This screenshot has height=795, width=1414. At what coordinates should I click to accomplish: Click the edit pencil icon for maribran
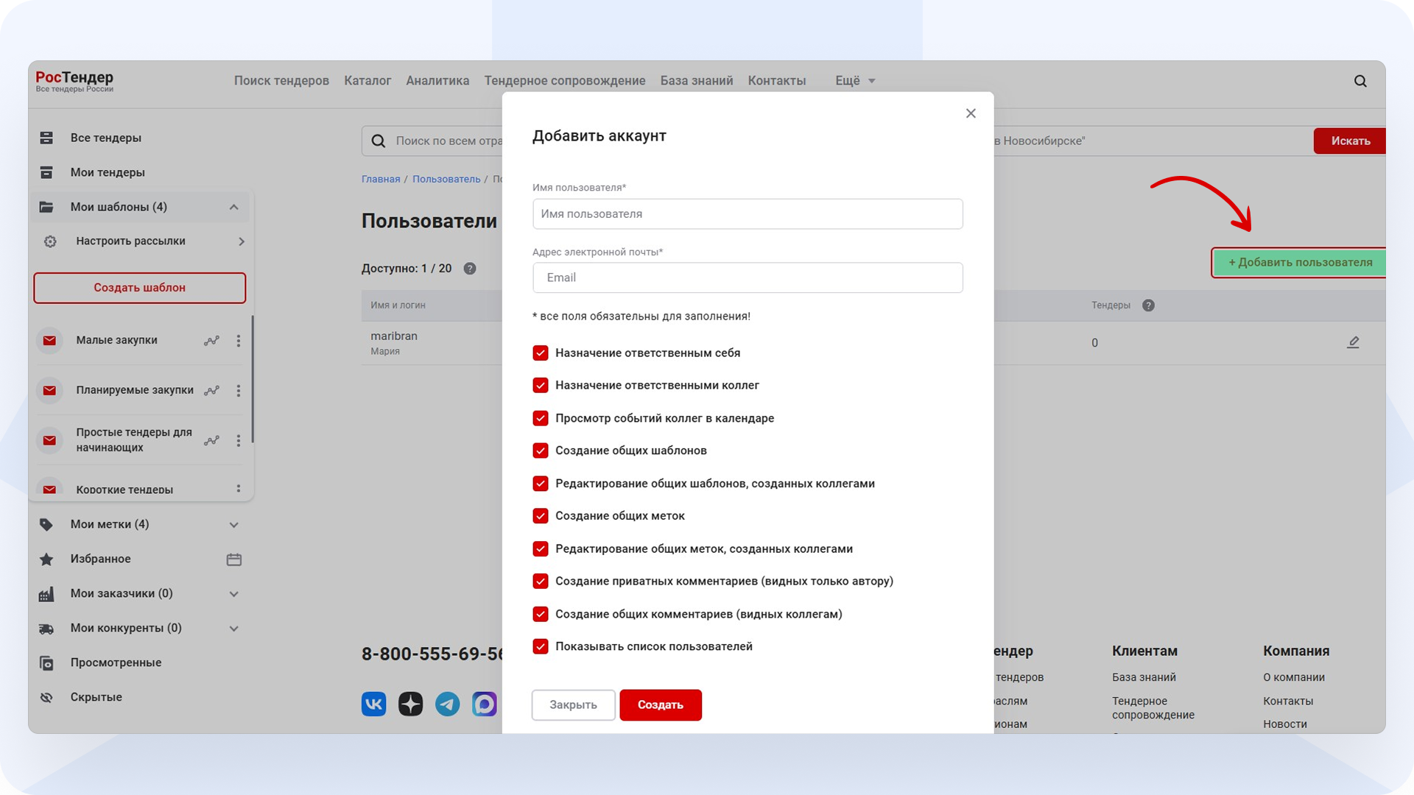(1353, 342)
